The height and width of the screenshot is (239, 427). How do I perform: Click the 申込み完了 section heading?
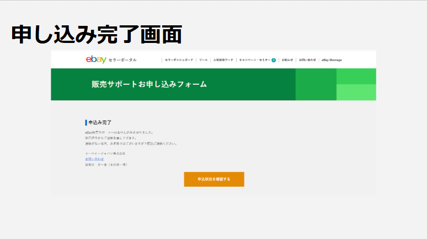[x=100, y=123]
